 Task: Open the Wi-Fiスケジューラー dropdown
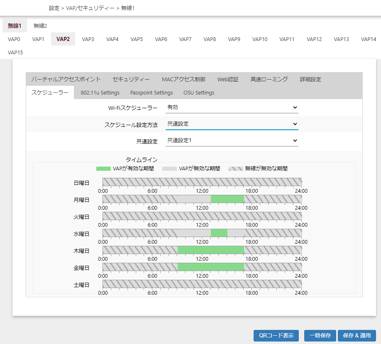click(232, 107)
